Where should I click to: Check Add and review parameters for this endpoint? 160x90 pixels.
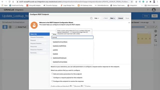52,74
